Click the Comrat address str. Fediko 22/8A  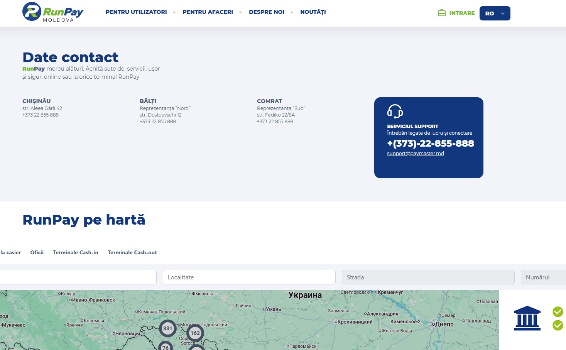pos(276,115)
